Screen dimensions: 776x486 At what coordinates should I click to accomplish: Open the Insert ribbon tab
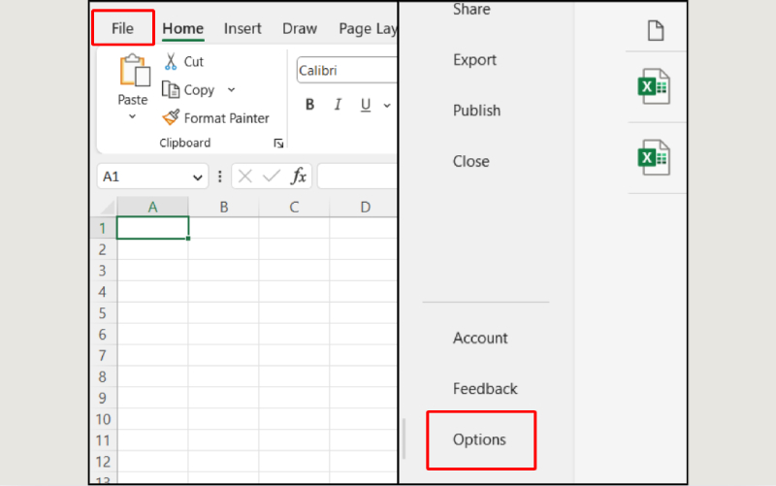click(242, 29)
